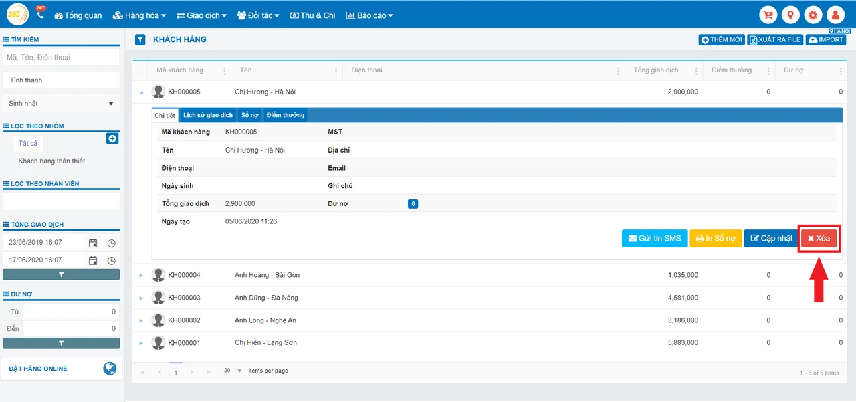Select Tất cả group filter
Screen dimensions: 856x402
point(28,144)
